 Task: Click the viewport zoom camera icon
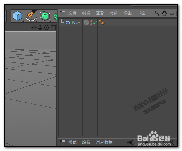point(40,27)
